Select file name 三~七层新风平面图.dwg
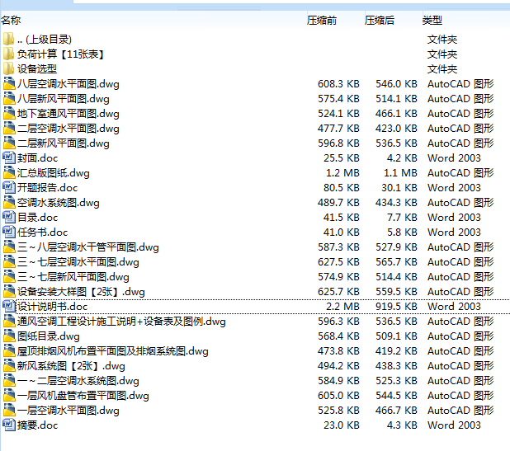Screen dimensions: 510x451 (73, 277)
